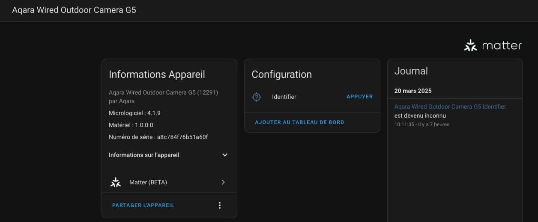Viewport: 538px width, 222px height.
Task: Expand Informations sur l'appareil with chevron
Action: (x=225, y=155)
